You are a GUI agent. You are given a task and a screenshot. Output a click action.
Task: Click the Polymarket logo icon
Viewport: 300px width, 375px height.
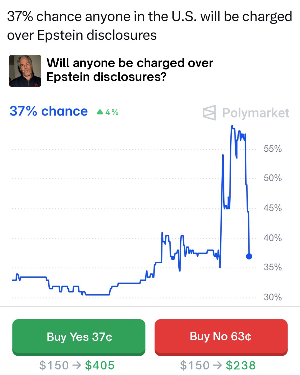(x=209, y=113)
